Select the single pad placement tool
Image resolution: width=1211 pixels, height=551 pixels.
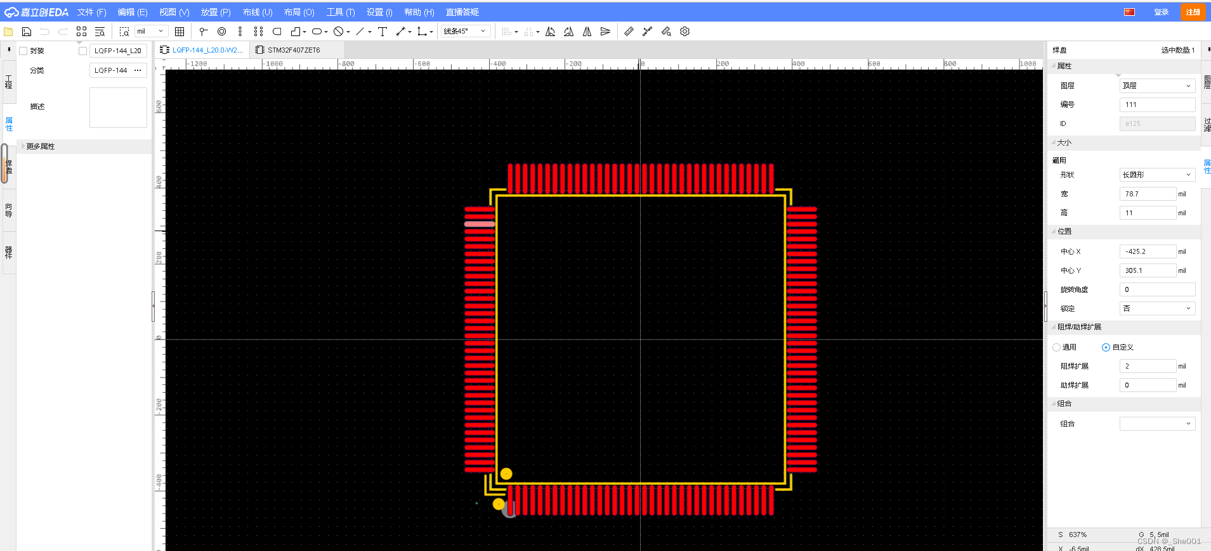pos(203,32)
